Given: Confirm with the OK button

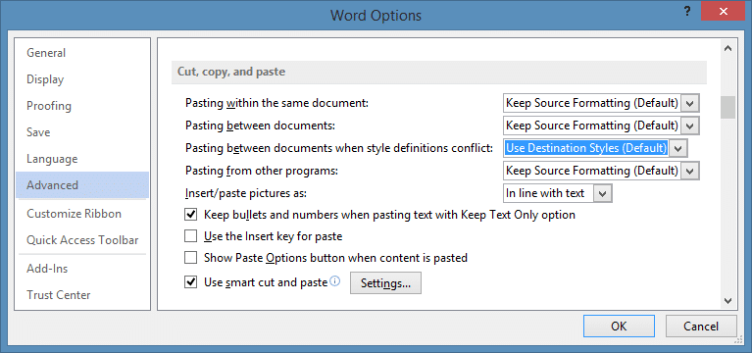Looking at the screenshot, I should [x=619, y=327].
